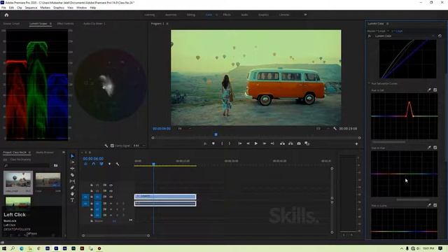Screen dimensions: 448x252
Task: Pick Hue vs Luma eyedropper
Action: pos(429,205)
